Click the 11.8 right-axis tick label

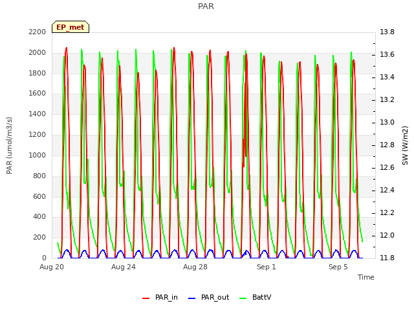click(x=387, y=258)
